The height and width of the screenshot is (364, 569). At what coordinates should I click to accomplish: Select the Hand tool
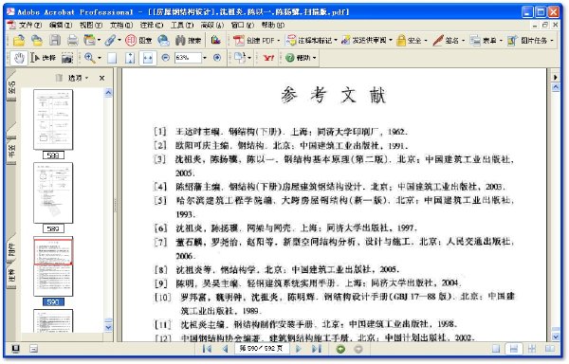[19, 58]
